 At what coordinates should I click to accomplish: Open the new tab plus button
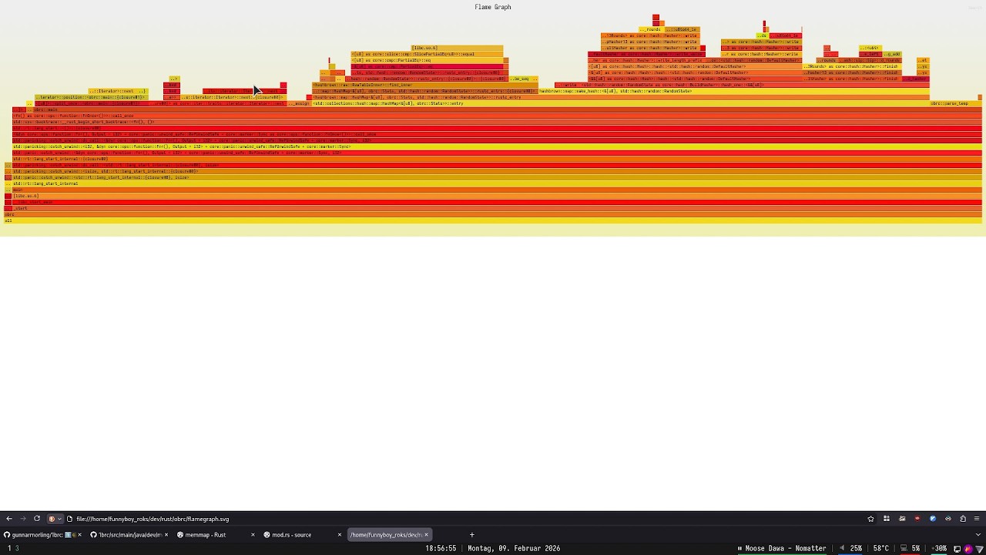pyautogui.click(x=471, y=534)
